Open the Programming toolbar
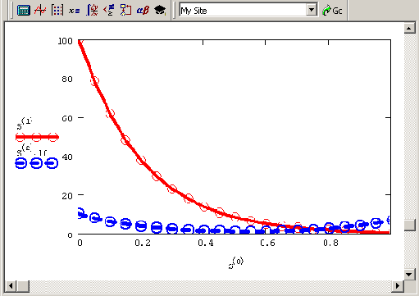The image size is (419, 296). [125, 11]
